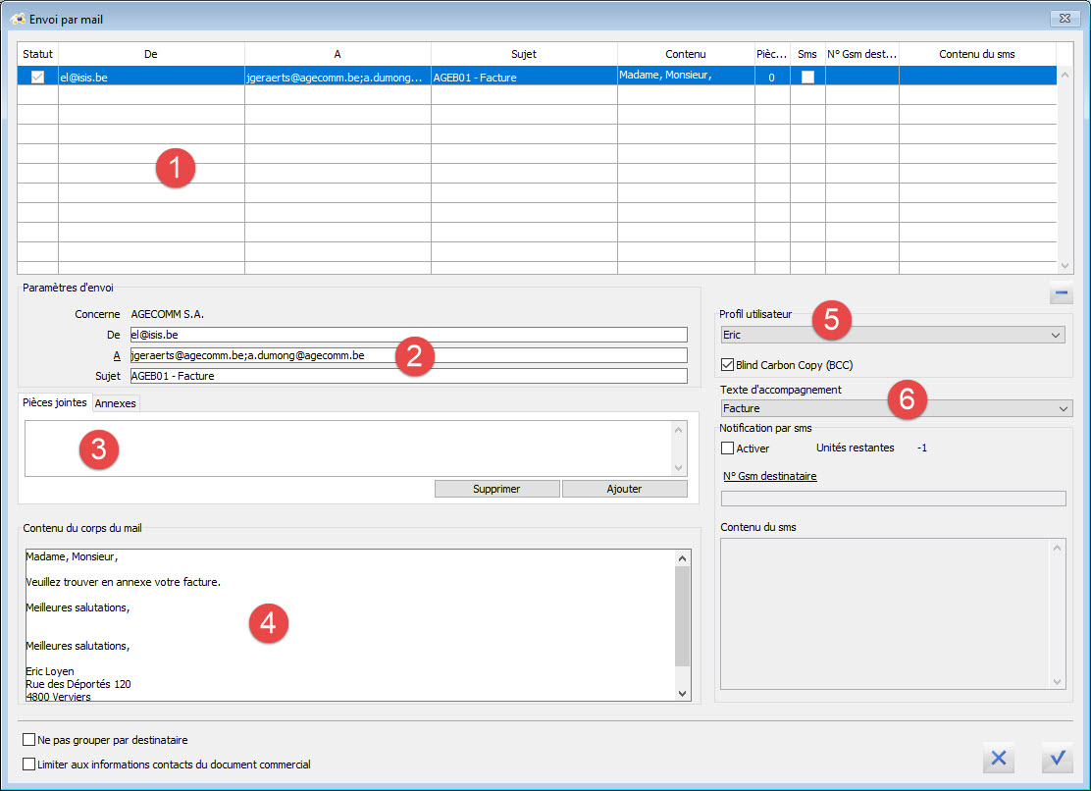Toggle the Statut checkbox in first row

tap(38, 77)
